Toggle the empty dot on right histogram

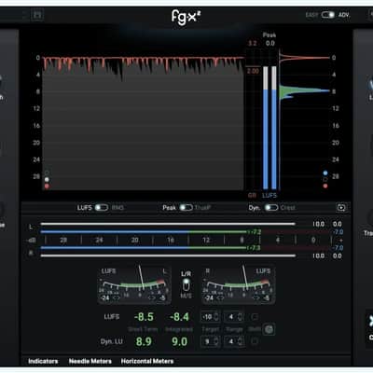tap(325, 179)
